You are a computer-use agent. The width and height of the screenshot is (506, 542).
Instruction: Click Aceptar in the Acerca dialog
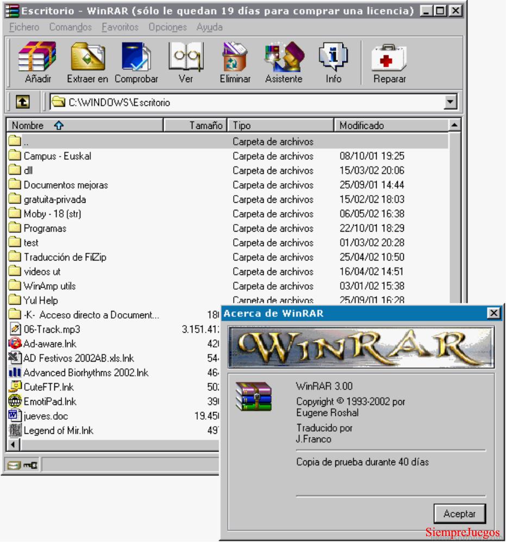(x=459, y=514)
